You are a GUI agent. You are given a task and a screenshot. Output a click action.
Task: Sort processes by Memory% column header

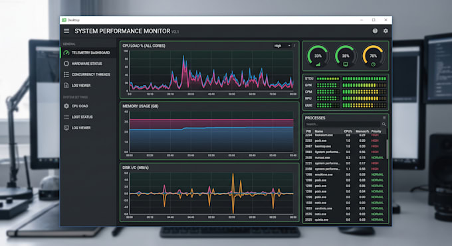(362, 131)
